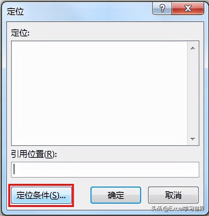Click the scroll up arrow in the list
The image size is (209, 216).
[x=193, y=48]
